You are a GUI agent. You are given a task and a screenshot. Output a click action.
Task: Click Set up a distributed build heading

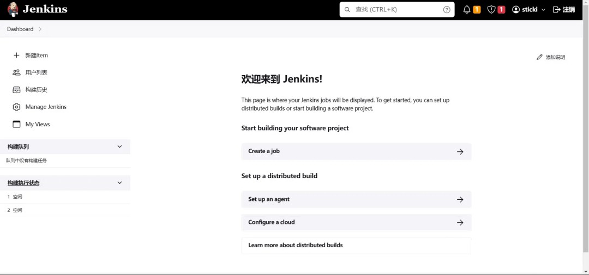[279, 175]
